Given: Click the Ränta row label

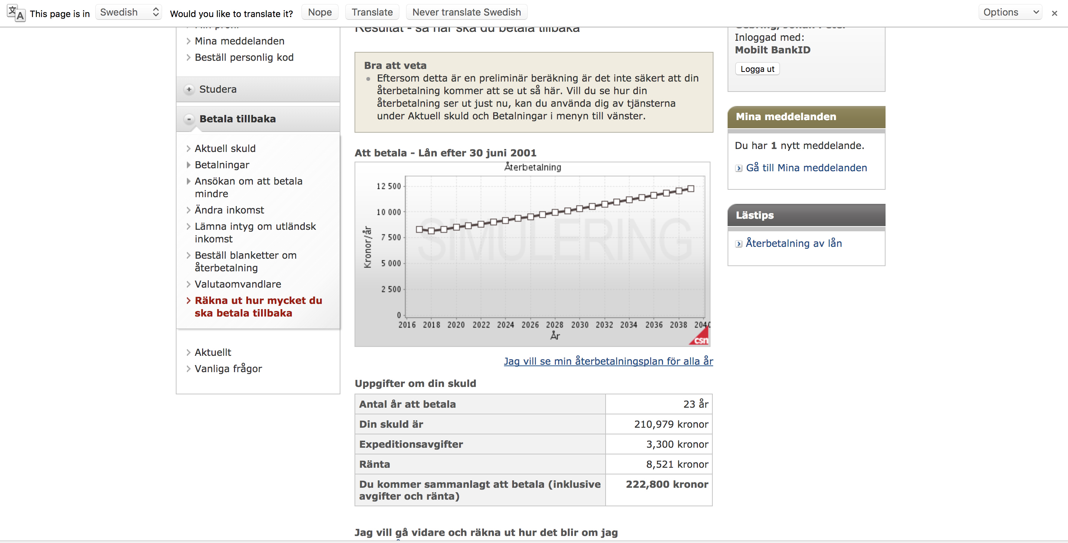Looking at the screenshot, I should (x=375, y=464).
